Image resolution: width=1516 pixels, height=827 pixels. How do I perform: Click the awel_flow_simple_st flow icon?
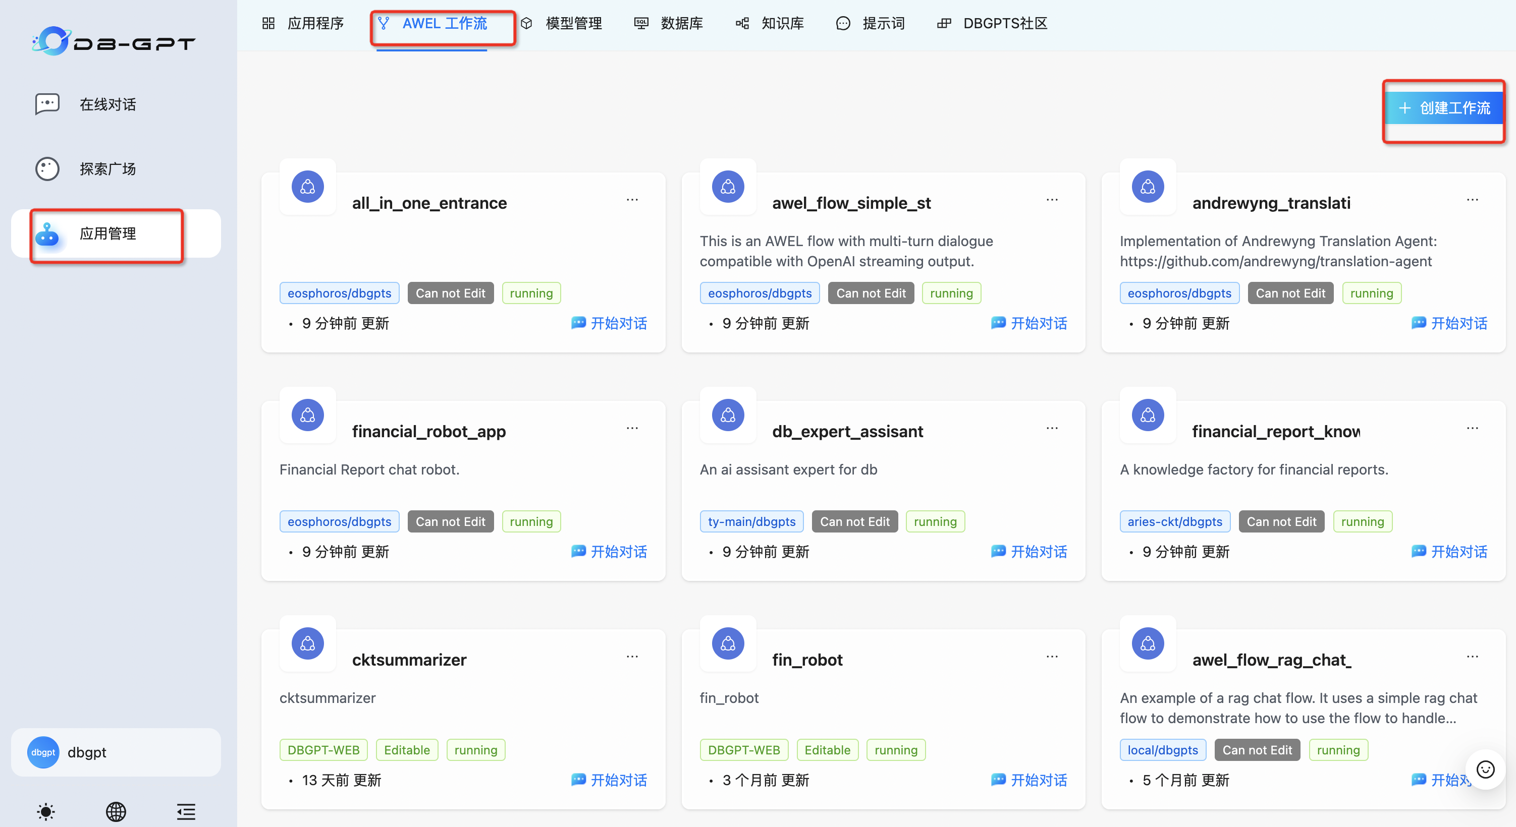point(727,187)
